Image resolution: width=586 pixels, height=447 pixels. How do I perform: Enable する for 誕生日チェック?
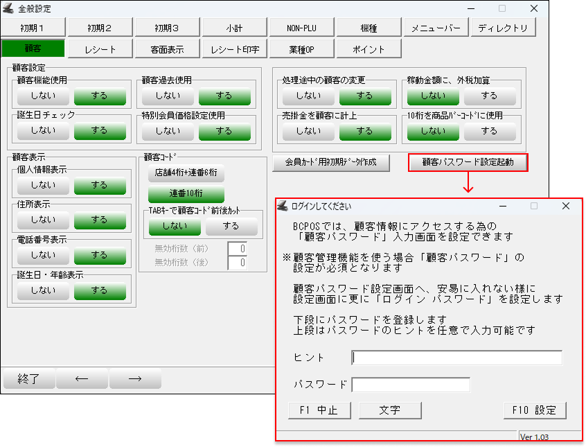[x=100, y=130]
